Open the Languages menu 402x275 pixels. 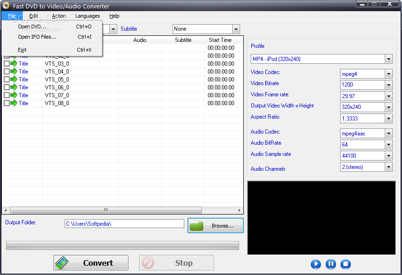pyautogui.click(x=87, y=16)
